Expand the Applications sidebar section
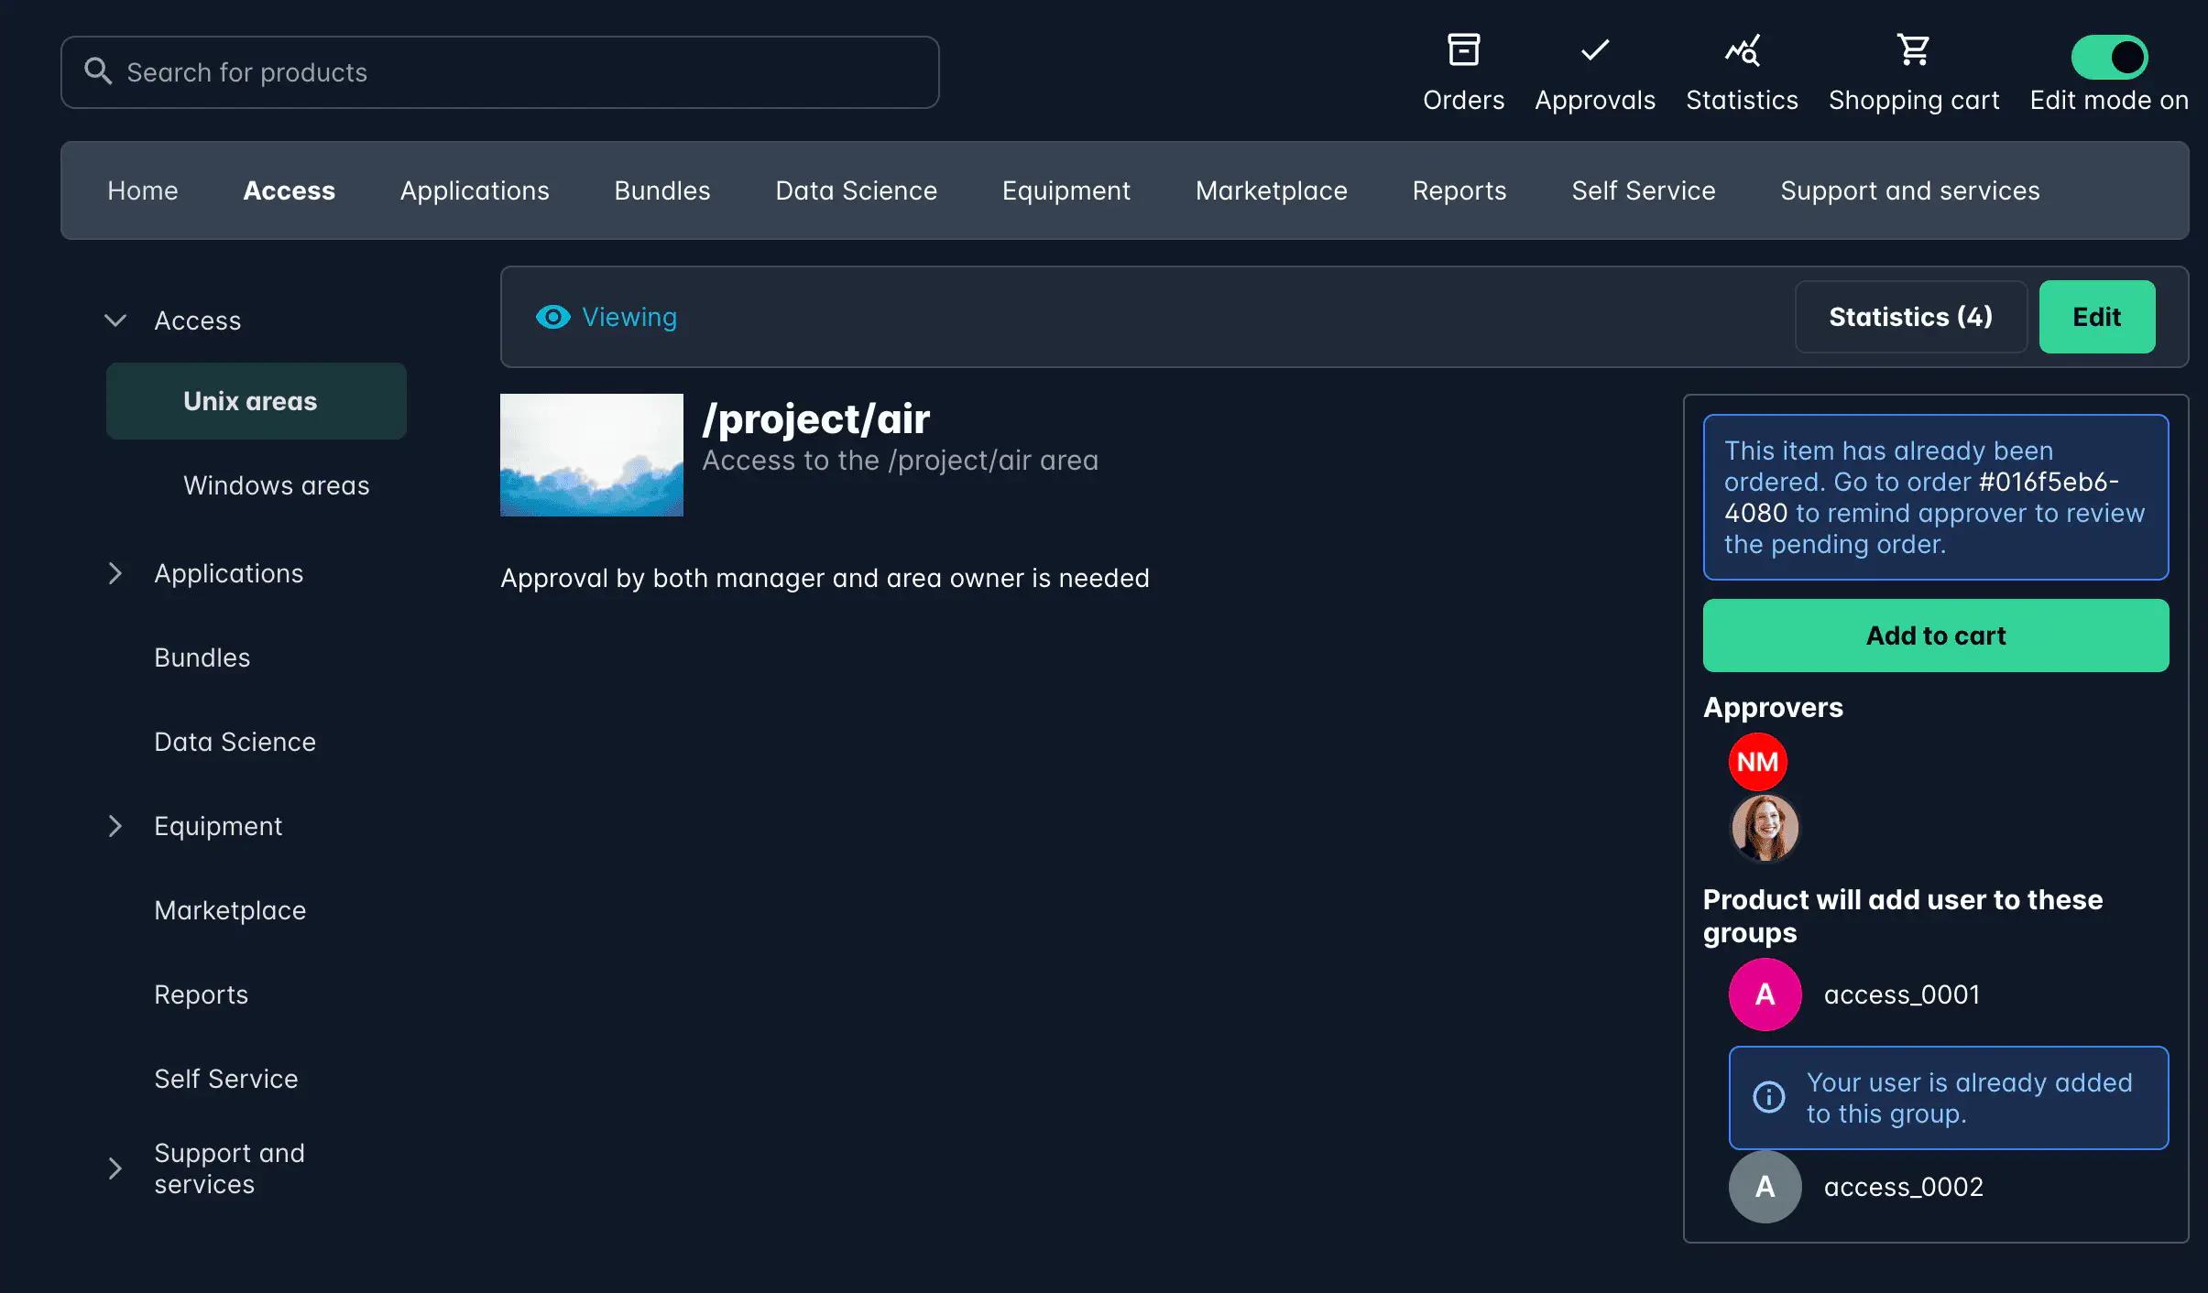Image resolution: width=2208 pixels, height=1293 pixels. tap(115, 573)
